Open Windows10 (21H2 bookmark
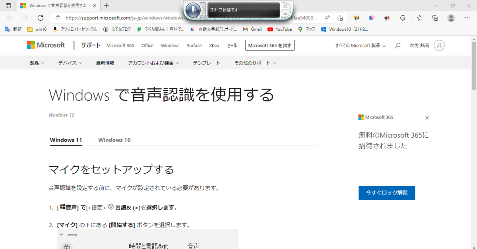The height and width of the screenshot is (249, 477). pos(345,29)
